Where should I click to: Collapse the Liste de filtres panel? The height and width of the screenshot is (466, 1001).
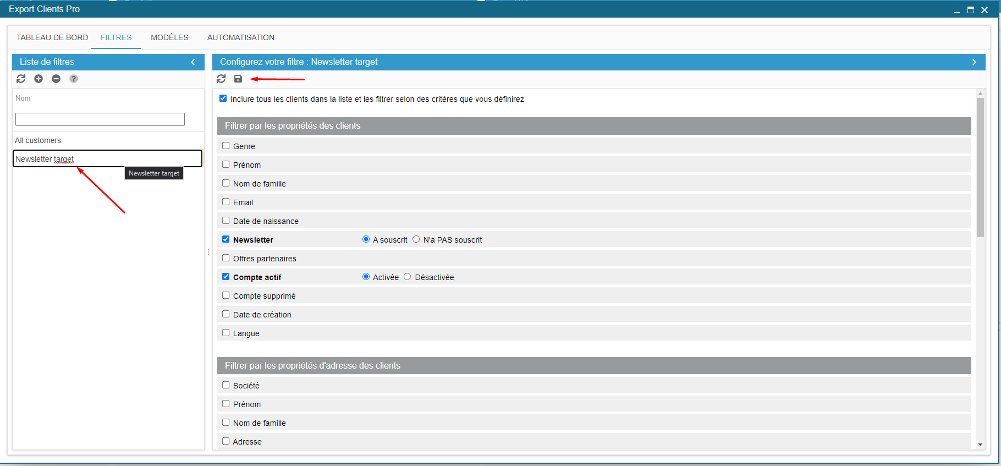click(193, 62)
